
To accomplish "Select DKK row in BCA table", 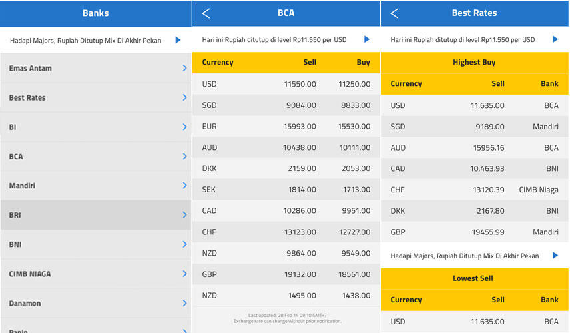I will pos(286,168).
